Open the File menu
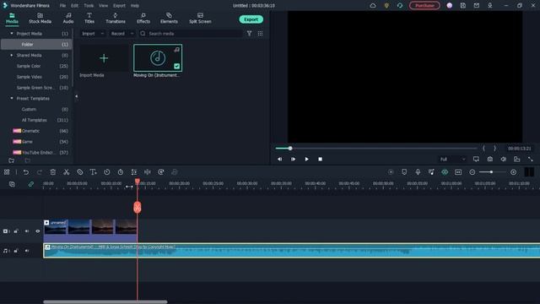 coord(62,6)
